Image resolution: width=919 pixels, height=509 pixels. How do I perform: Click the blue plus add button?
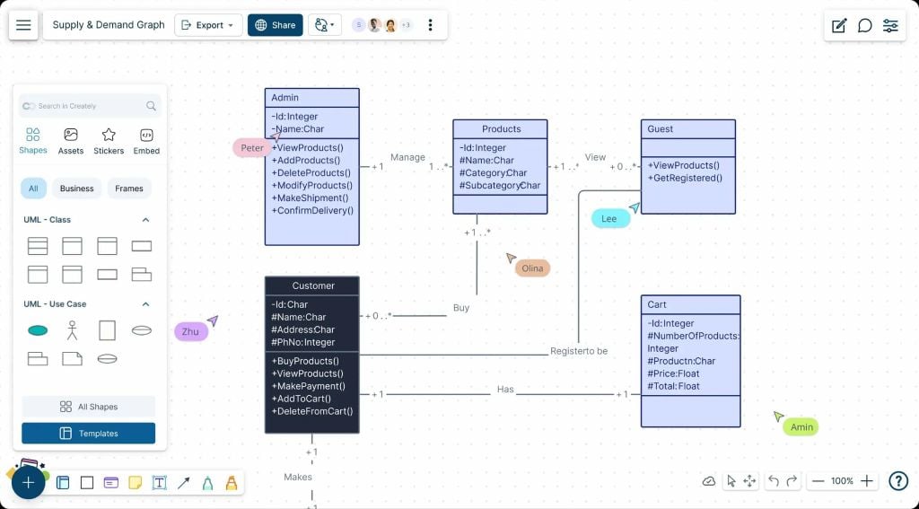click(x=28, y=483)
